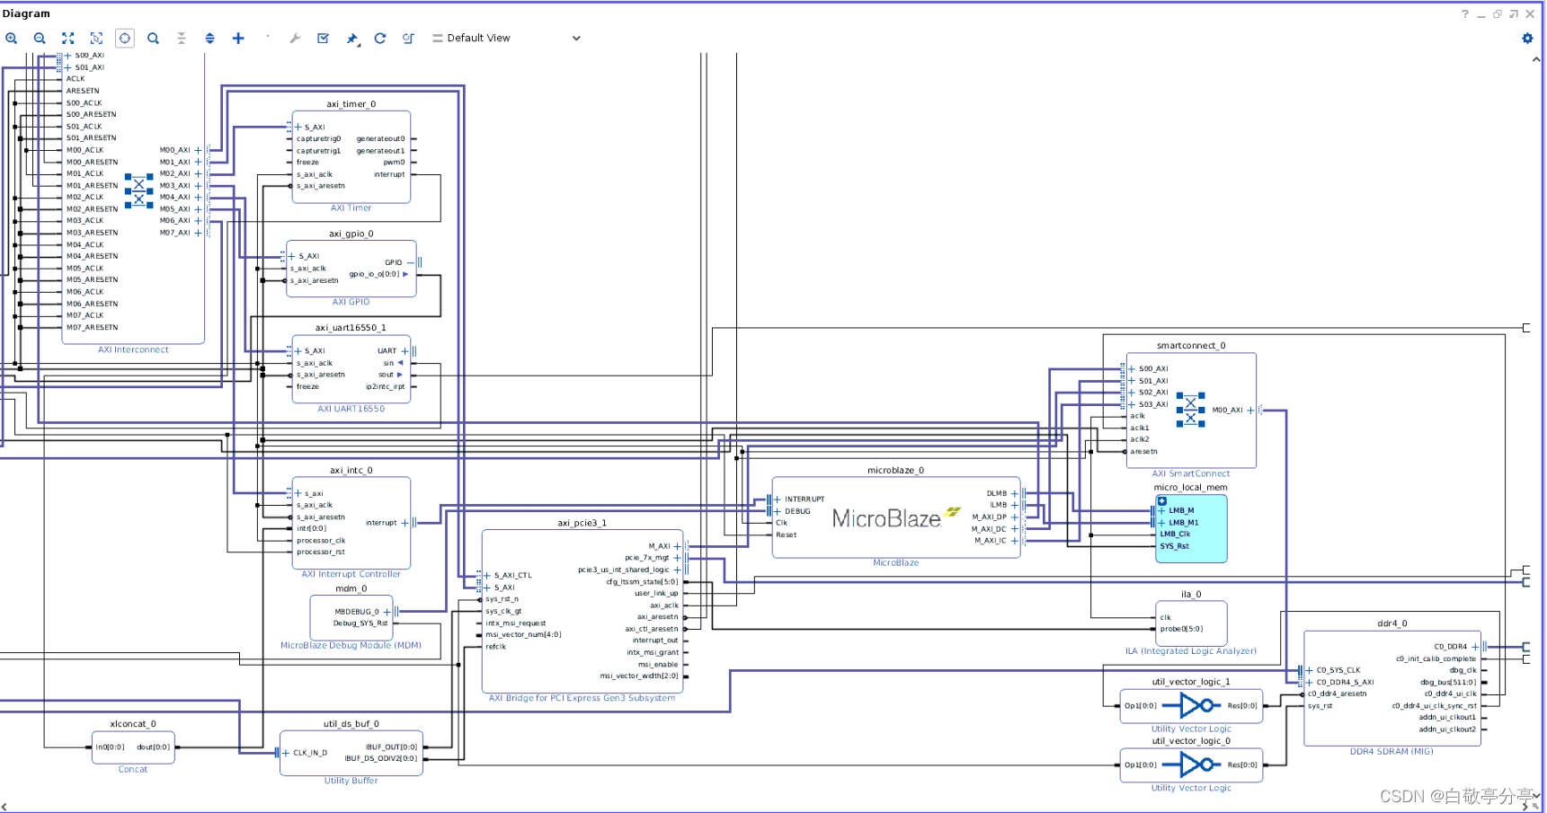Click the zoom-to-selection toolbar icon
1547x813 pixels.
point(96,38)
